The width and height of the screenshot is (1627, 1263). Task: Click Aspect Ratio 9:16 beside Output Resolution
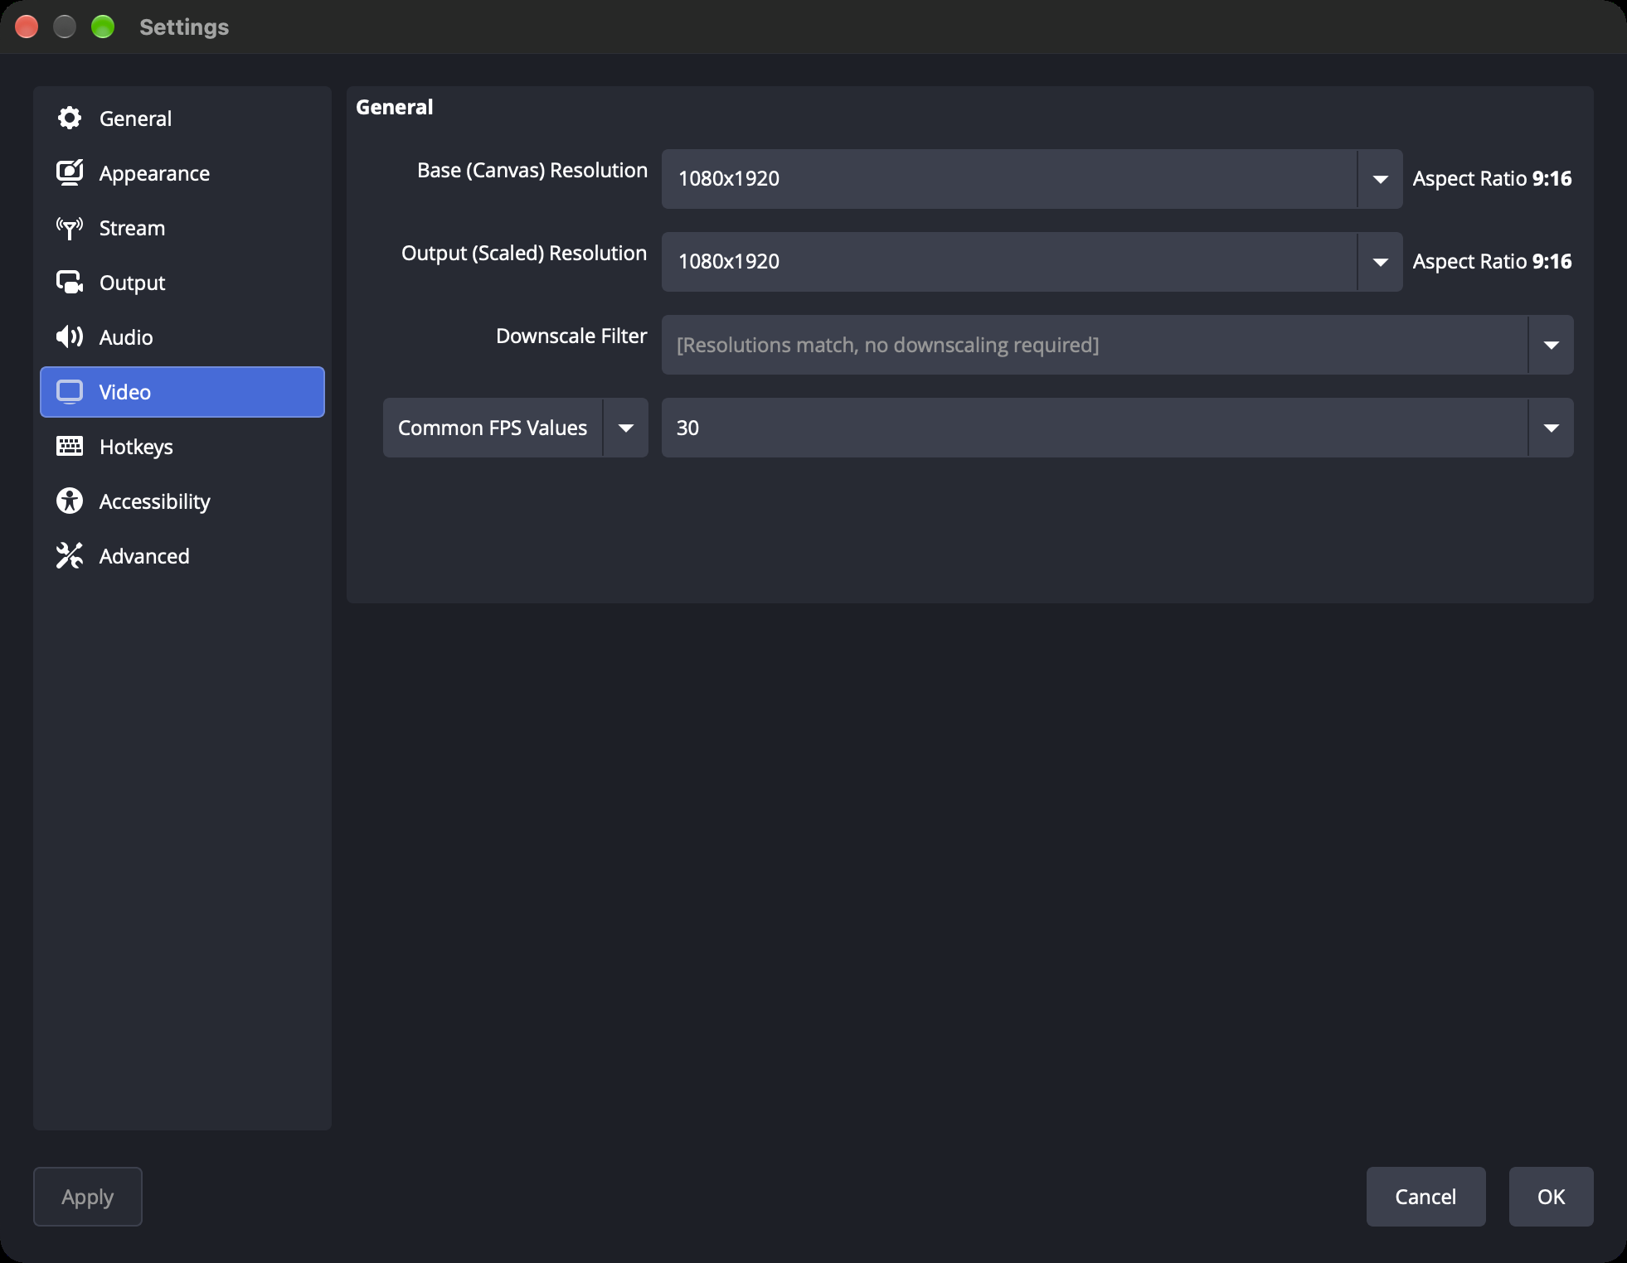pos(1492,262)
